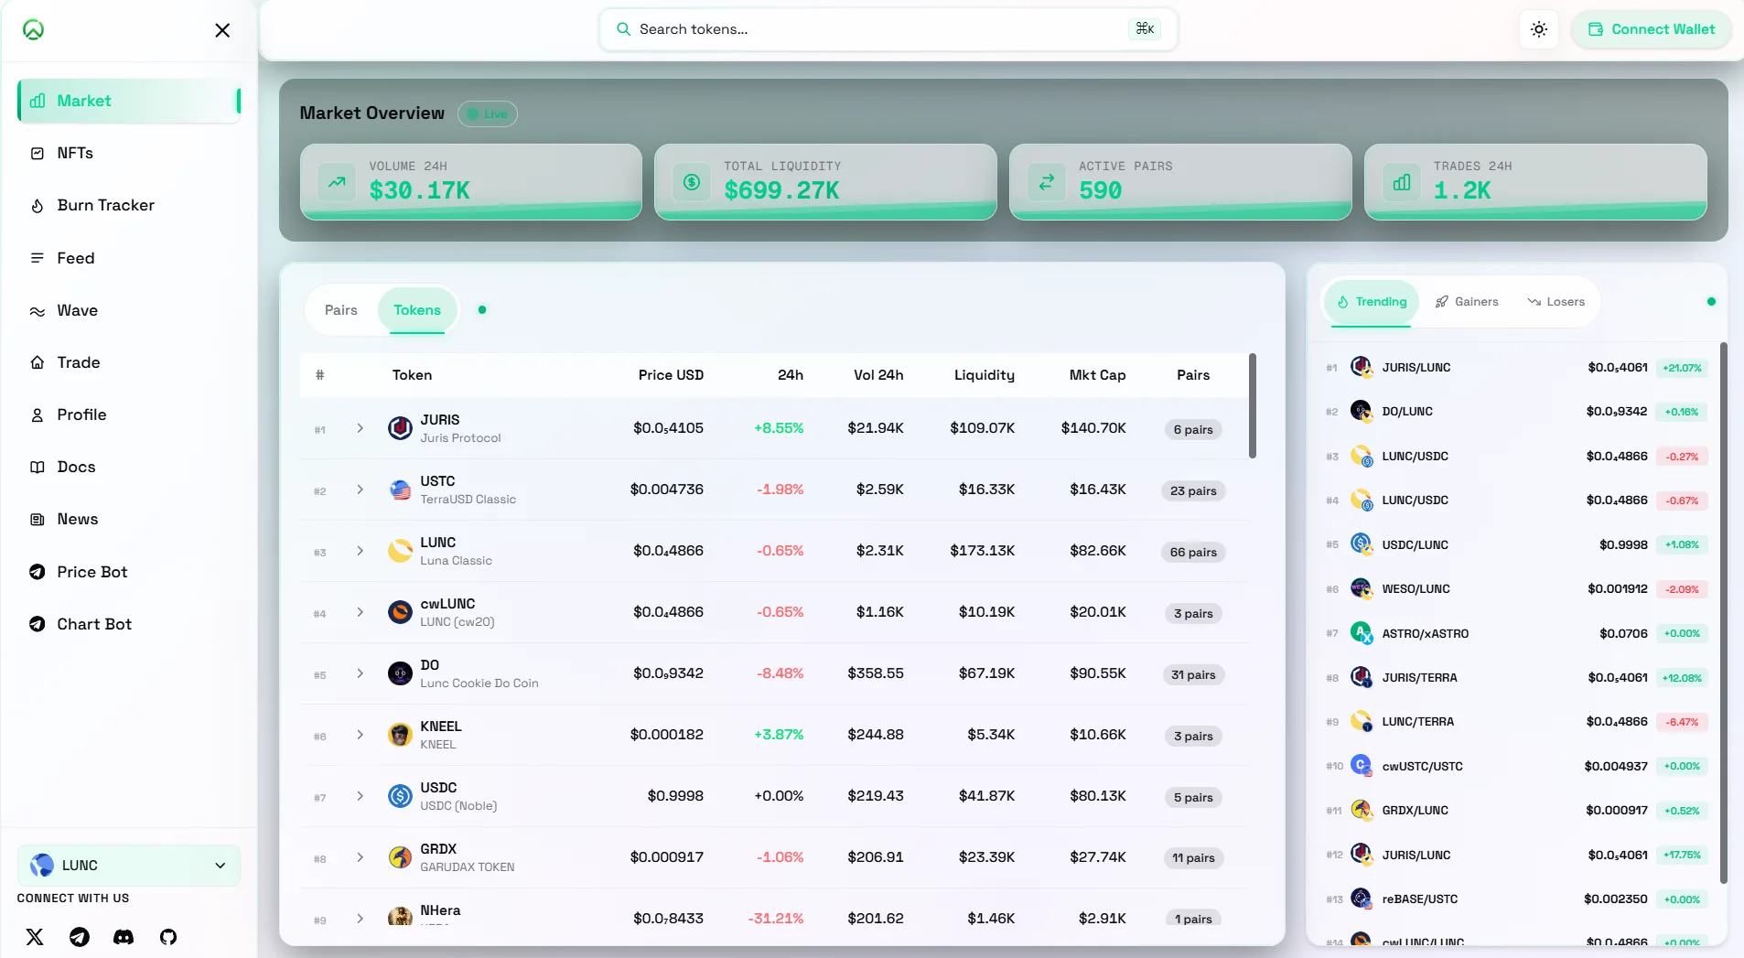1744x958 pixels.
Task: Open the GitHub social icon
Action: 168,937
